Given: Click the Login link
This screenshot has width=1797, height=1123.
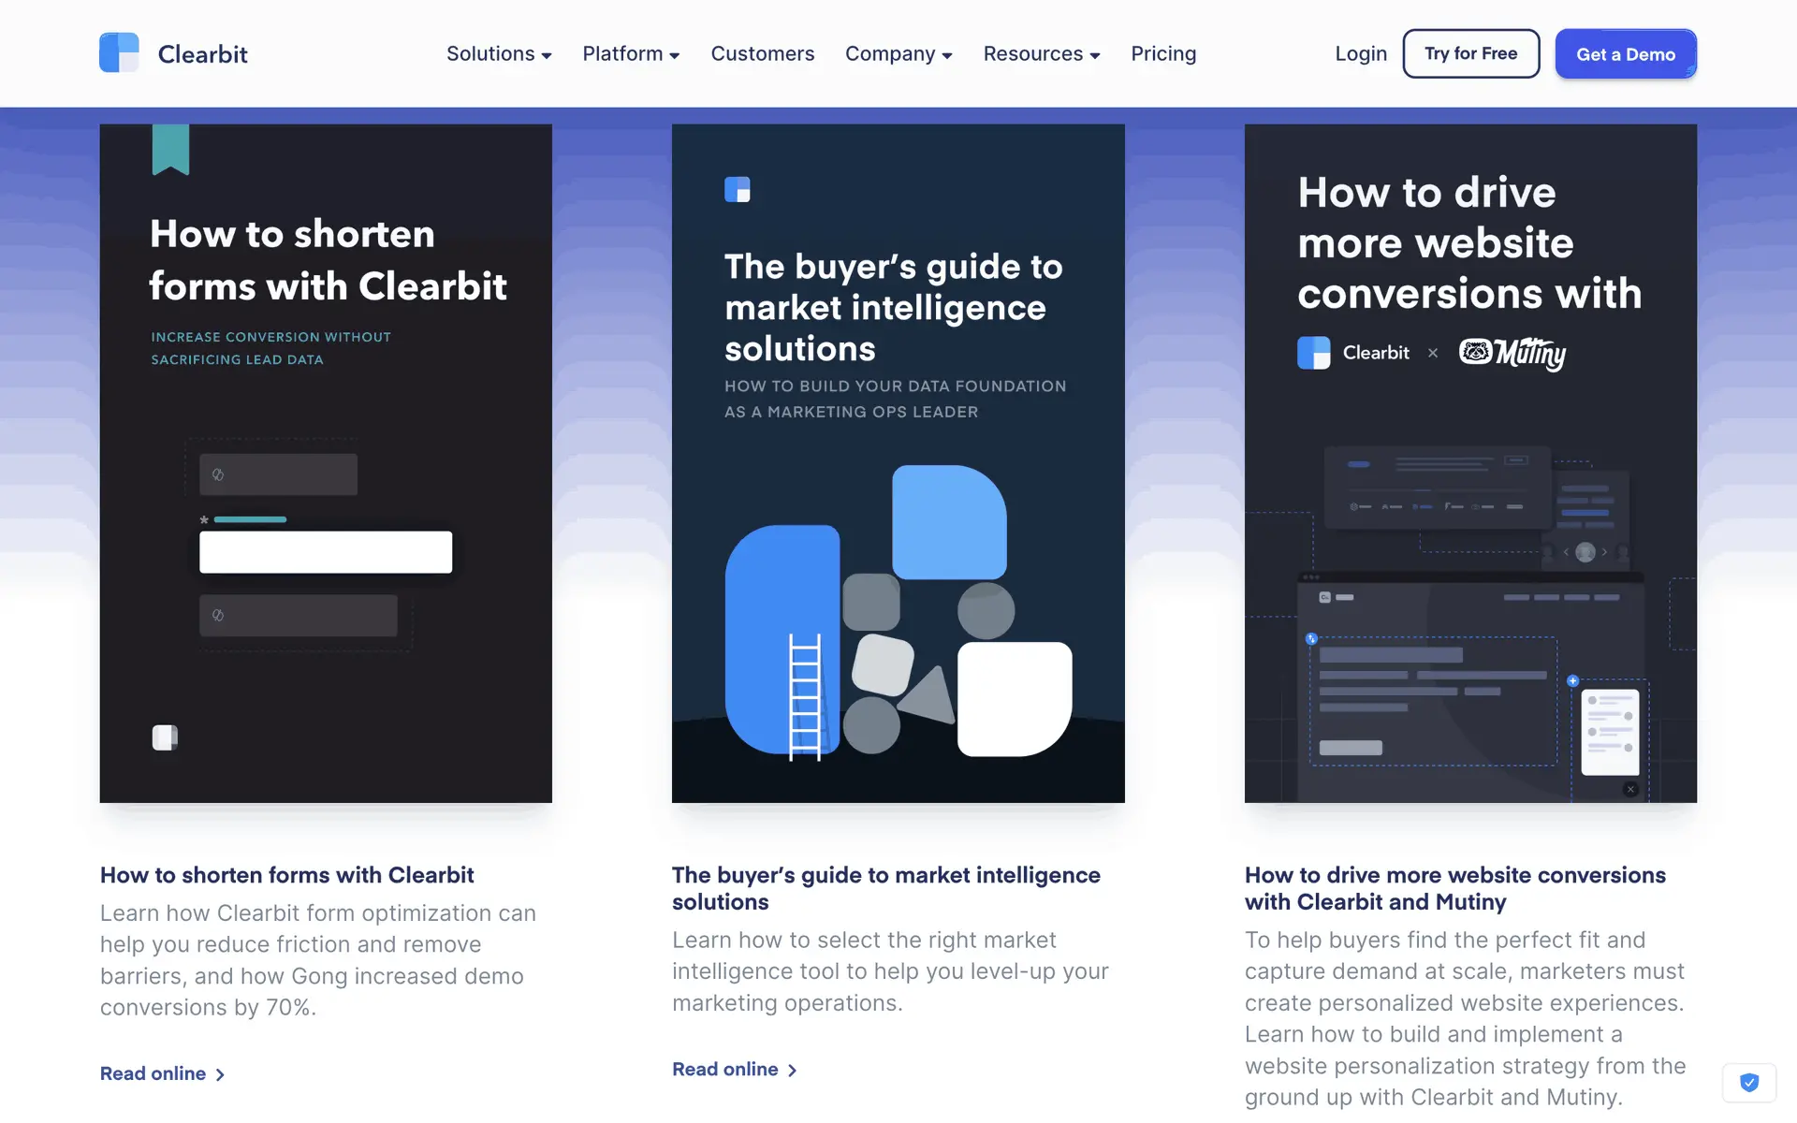Looking at the screenshot, I should pyautogui.click(x=1361, y=54).
